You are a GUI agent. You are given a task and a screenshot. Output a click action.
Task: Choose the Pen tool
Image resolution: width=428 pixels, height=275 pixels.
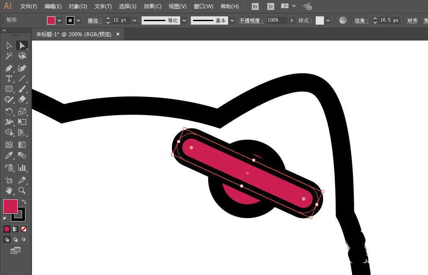click(10, 68)
